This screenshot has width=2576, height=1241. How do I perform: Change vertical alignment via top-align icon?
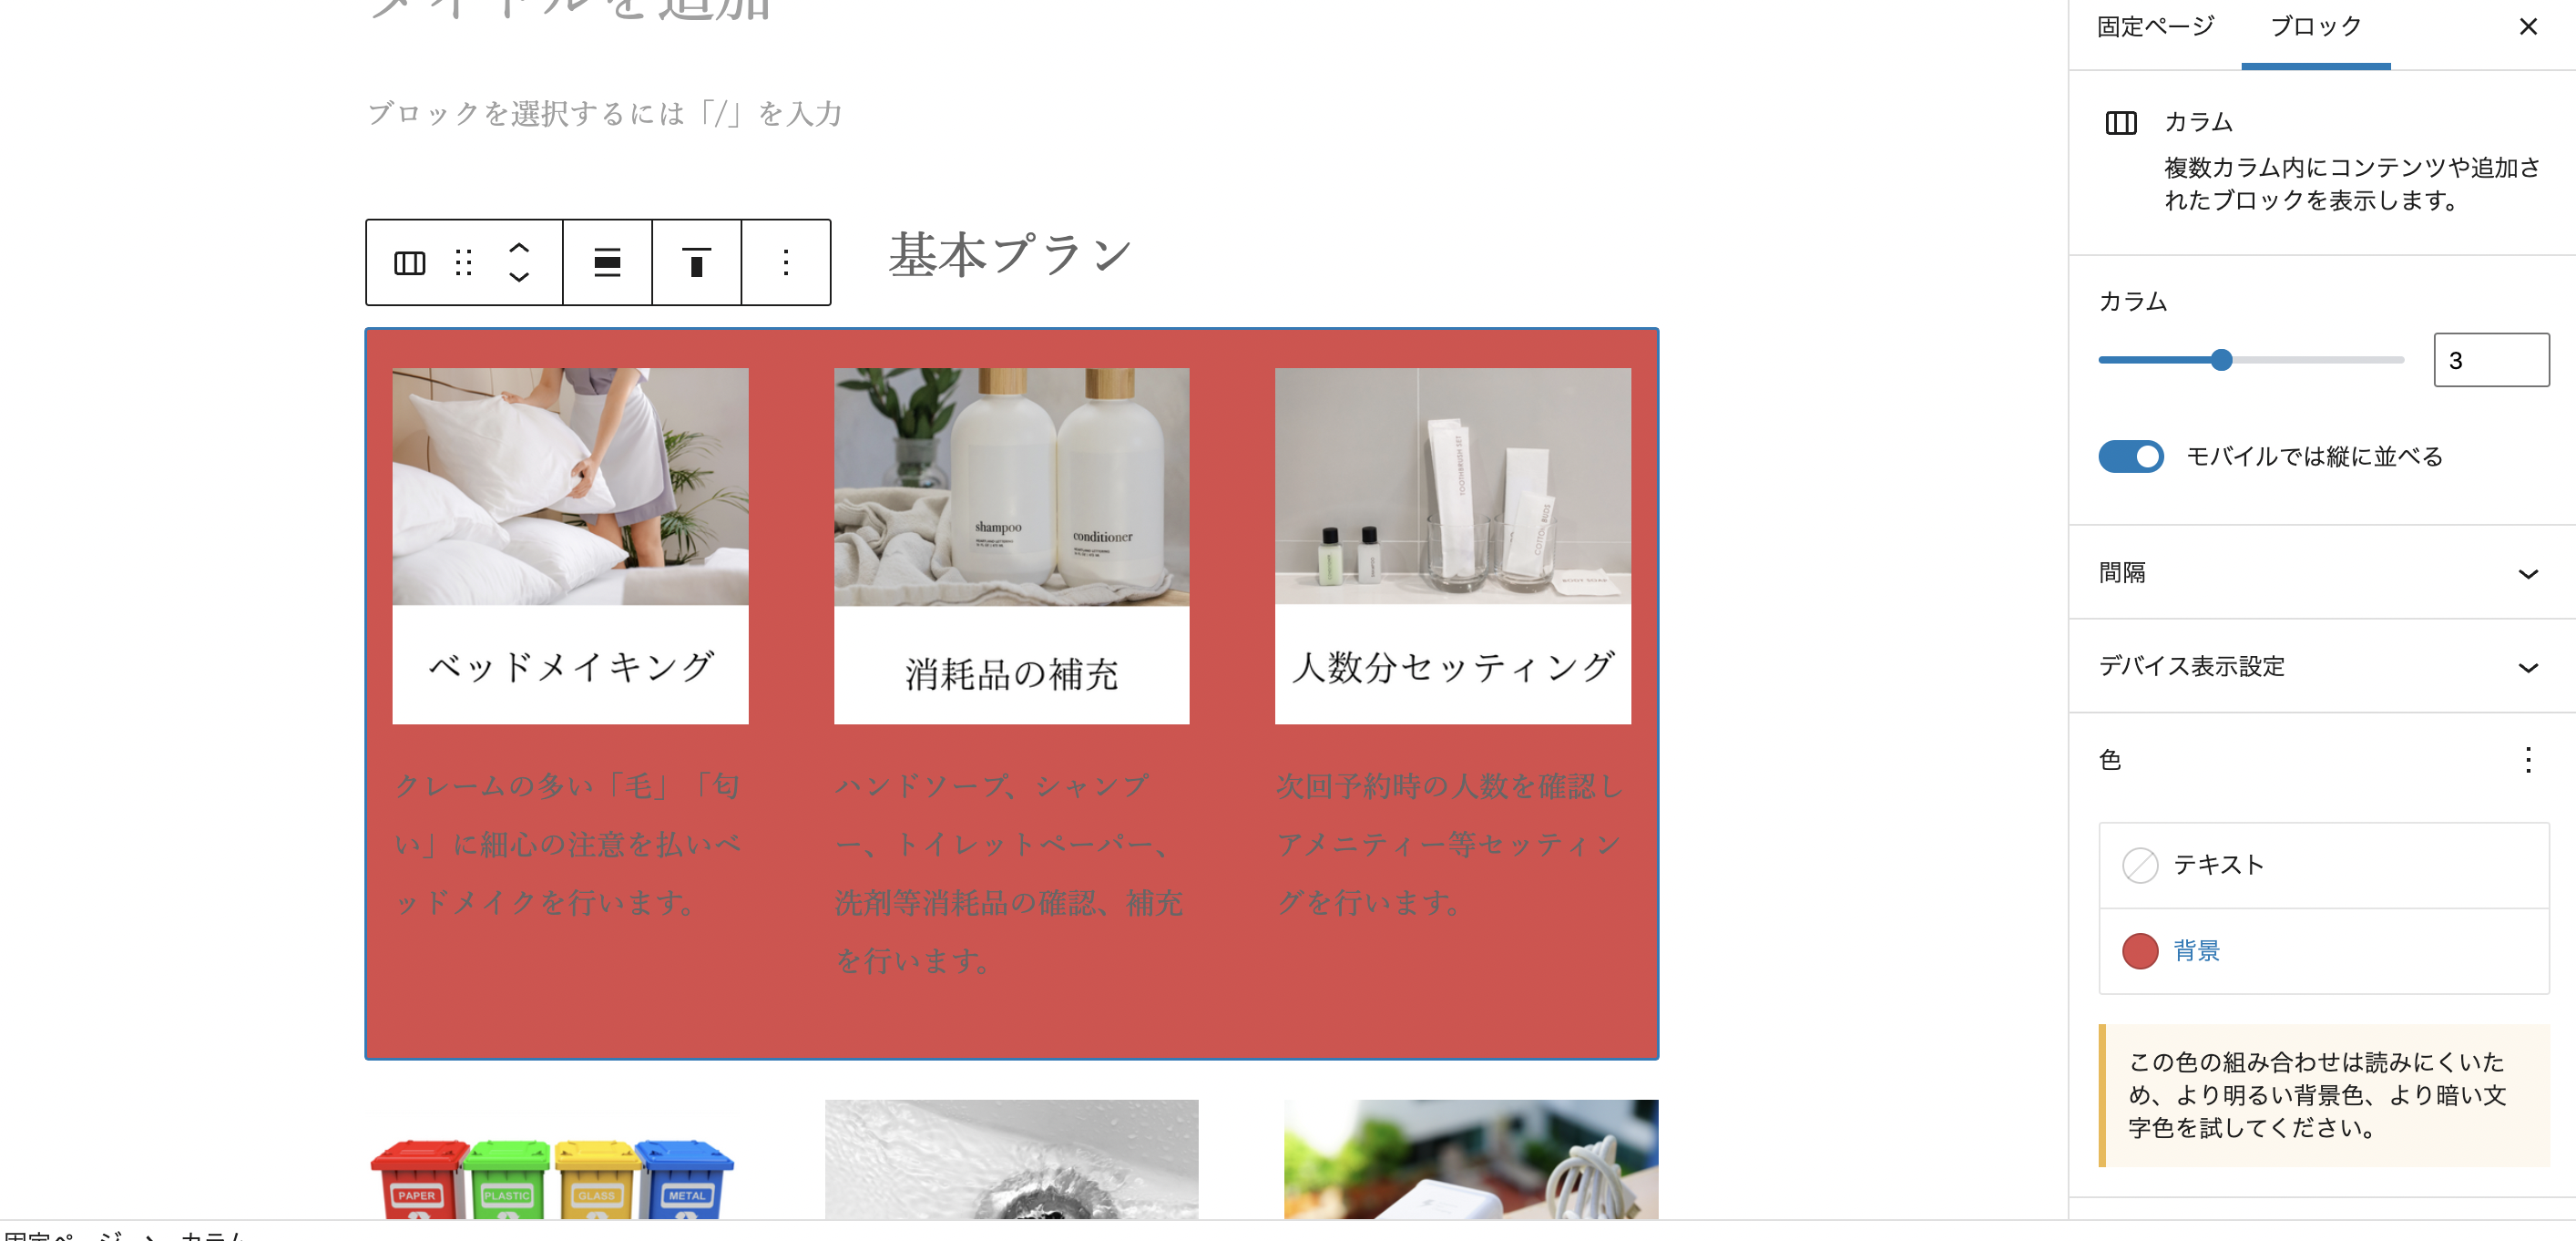click(x=696, y=263)
